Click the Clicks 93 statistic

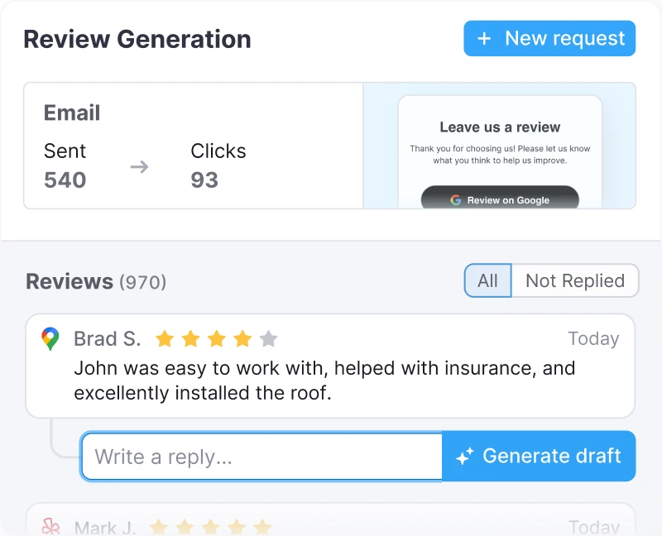click(218, 166)
